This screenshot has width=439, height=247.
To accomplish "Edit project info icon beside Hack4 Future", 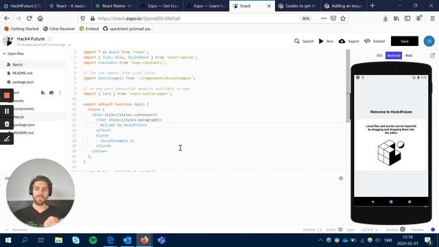I will click(x=50, y=38).
